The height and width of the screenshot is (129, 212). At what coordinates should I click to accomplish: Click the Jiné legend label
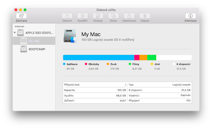[157, 64]
